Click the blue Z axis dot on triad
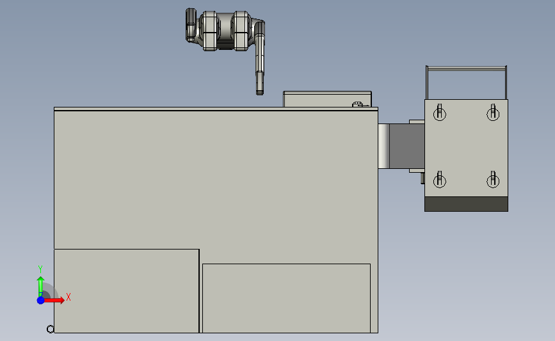Screen dimensions: 555x341 pyautogui.click(x=41, y=300)
